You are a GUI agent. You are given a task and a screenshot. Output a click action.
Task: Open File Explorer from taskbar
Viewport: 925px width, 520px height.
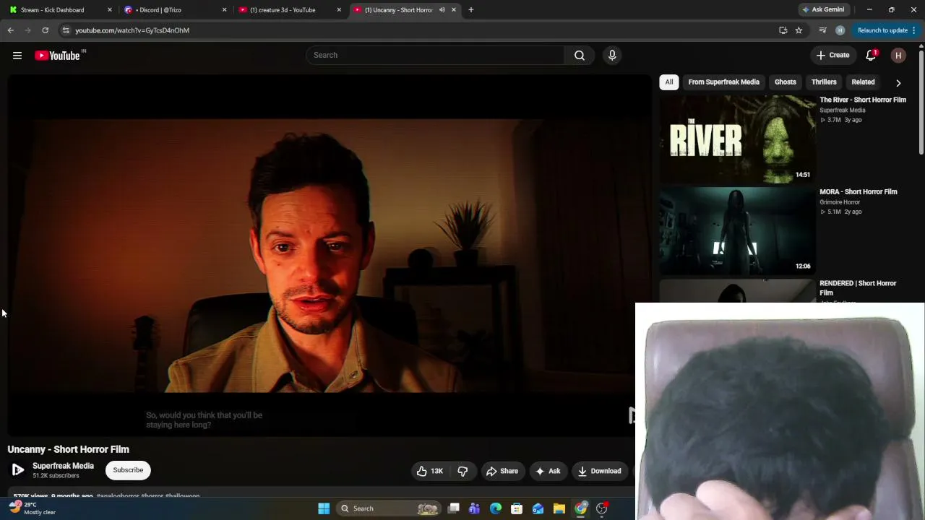pos(559,508)
